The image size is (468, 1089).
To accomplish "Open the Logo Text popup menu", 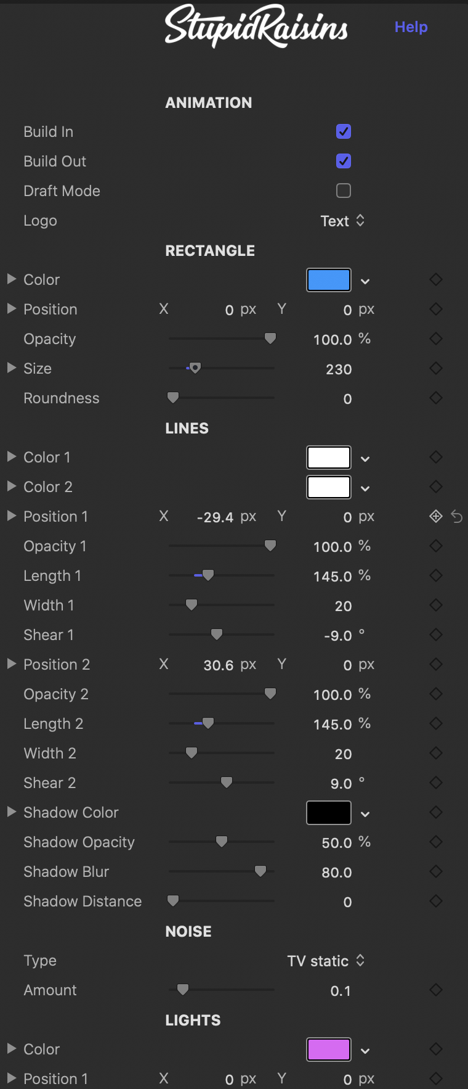I will pyautogui.click(x=342, y=221).
